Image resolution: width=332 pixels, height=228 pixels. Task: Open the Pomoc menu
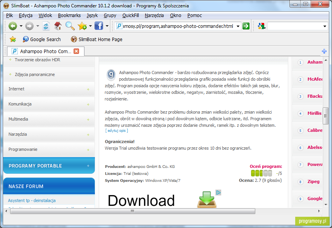click(194, 15)
